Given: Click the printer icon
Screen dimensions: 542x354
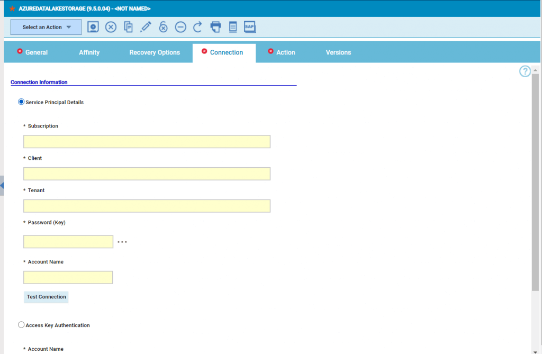Looking at the screenshot, I should click(215, 27).
